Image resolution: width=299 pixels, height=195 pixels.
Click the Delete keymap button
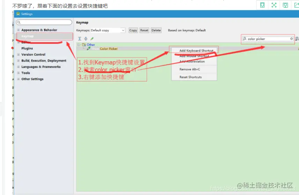pos(156,30)
